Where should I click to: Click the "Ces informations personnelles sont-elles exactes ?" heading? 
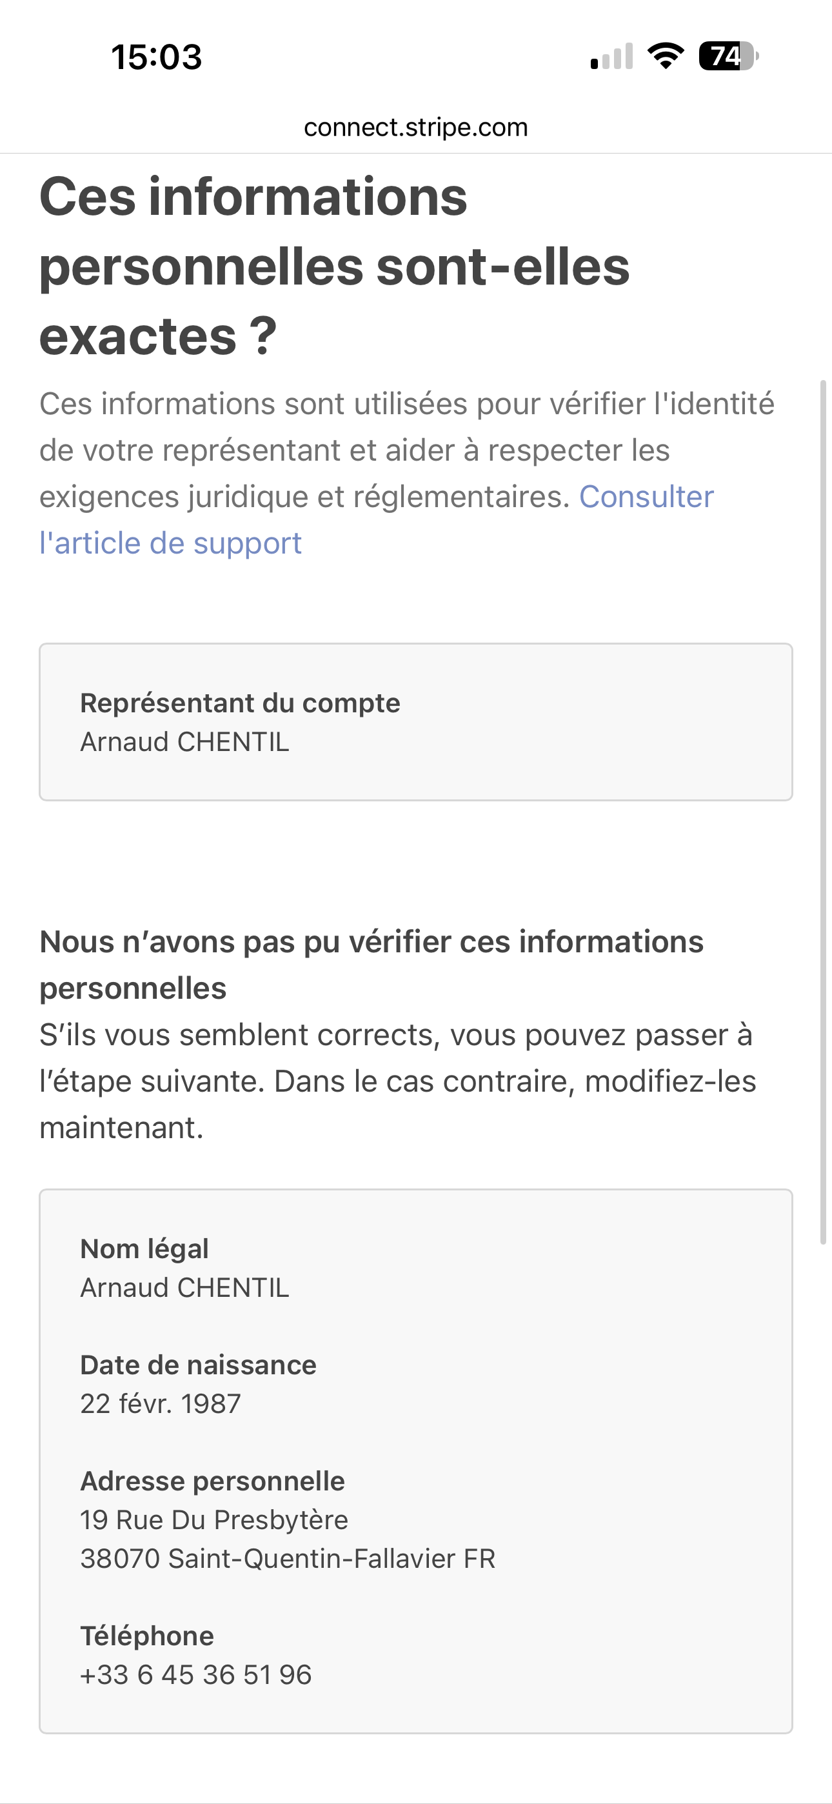pos(334,266)
